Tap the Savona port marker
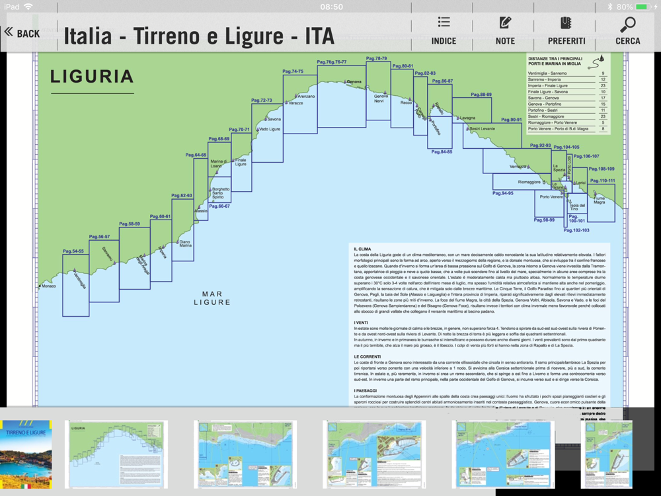 pyautogui.click(x=266, y=118)
